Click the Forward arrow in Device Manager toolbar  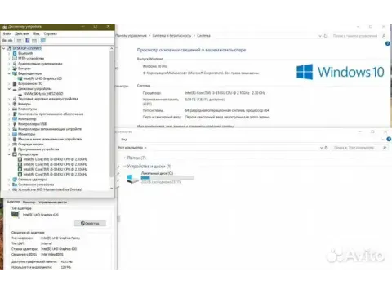point(11,41)
